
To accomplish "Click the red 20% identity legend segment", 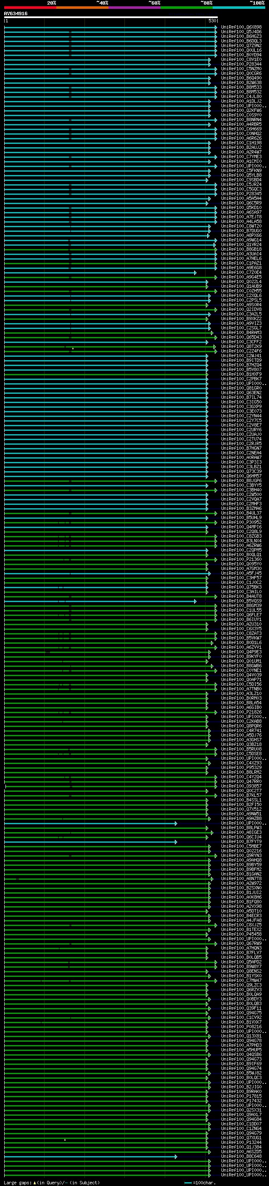I will (x=30, y=8).
